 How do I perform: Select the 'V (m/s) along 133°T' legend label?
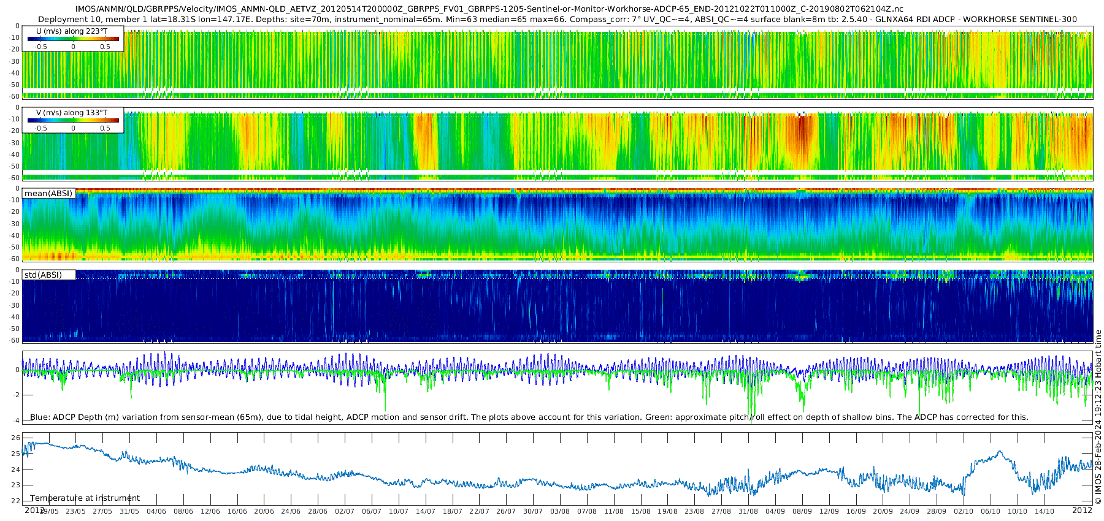tap(72, 112)
